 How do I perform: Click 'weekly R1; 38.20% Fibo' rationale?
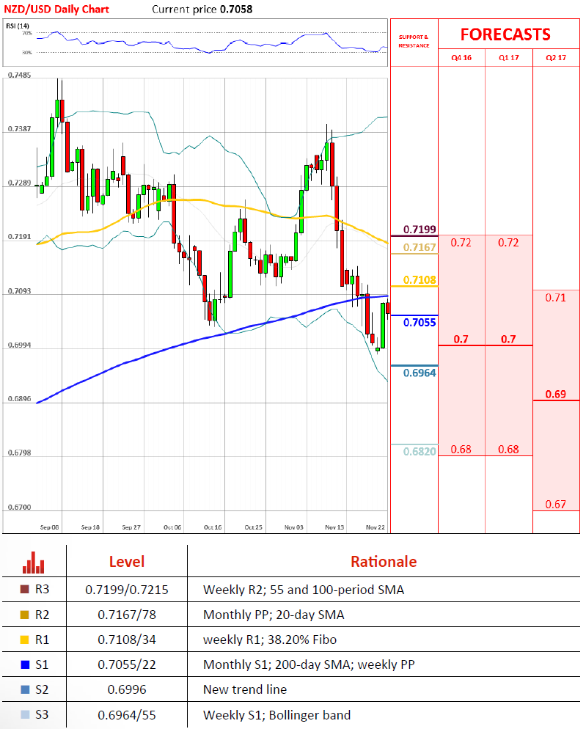coord(270,640)
